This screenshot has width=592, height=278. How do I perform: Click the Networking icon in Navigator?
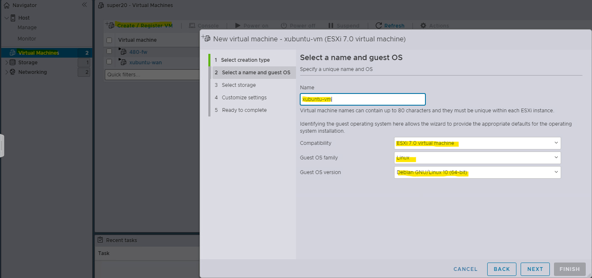(x=13, y=72)
